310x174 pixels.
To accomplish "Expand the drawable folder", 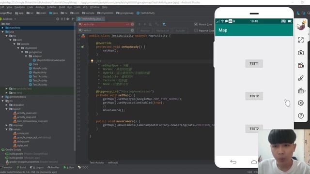I will tap(6, 105).
